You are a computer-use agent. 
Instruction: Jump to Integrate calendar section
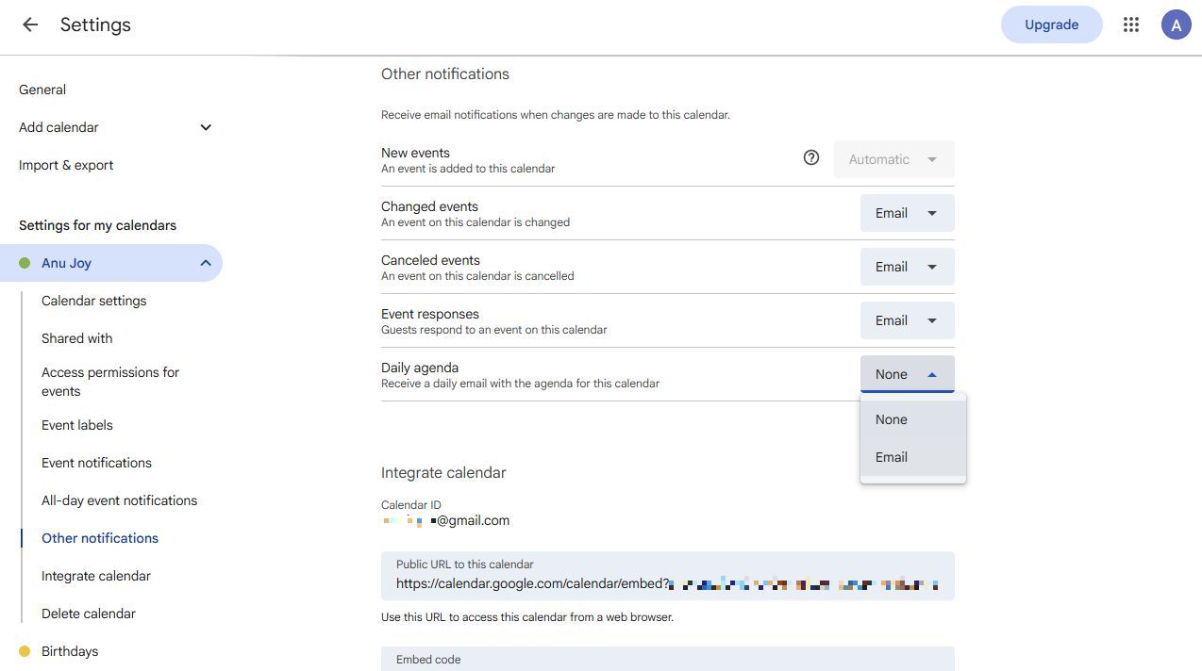pyautogui.click(x=96, y=576)
